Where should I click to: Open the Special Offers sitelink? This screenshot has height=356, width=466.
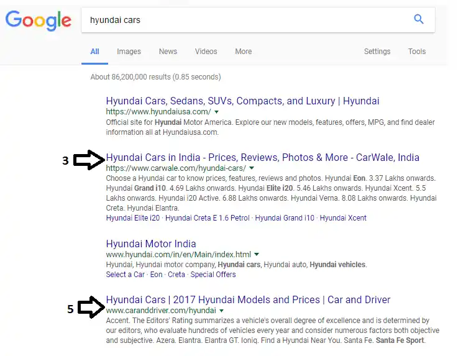tap(213, 275)
